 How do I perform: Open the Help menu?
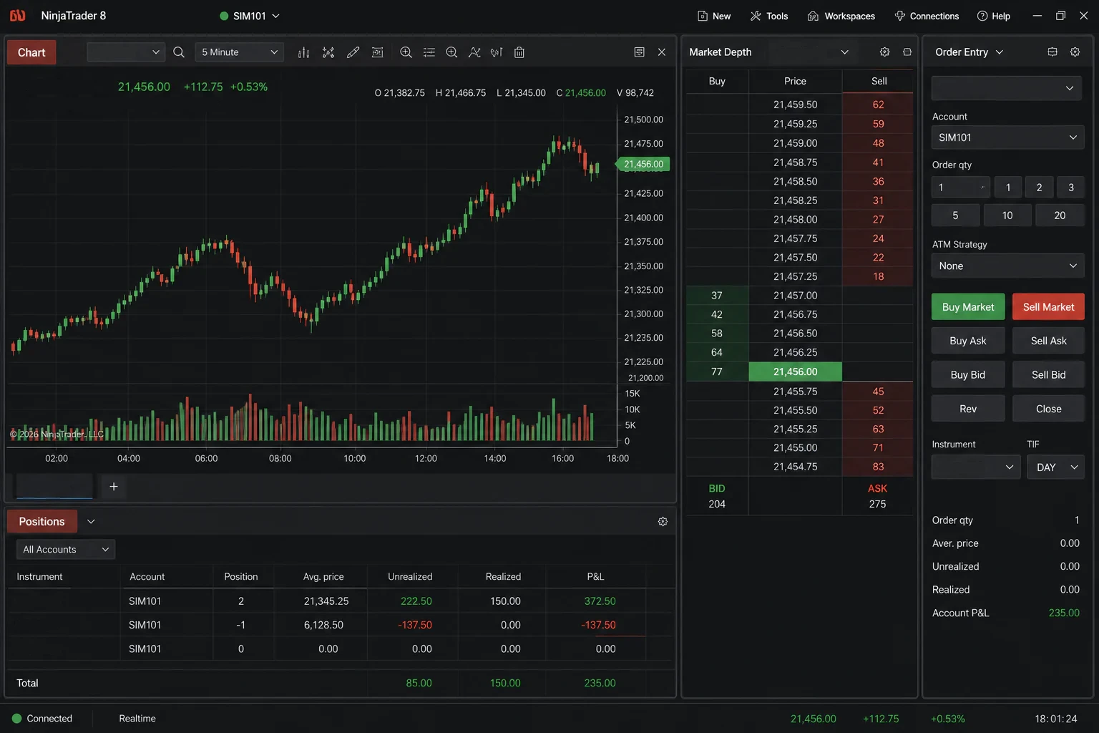point(994,16)
